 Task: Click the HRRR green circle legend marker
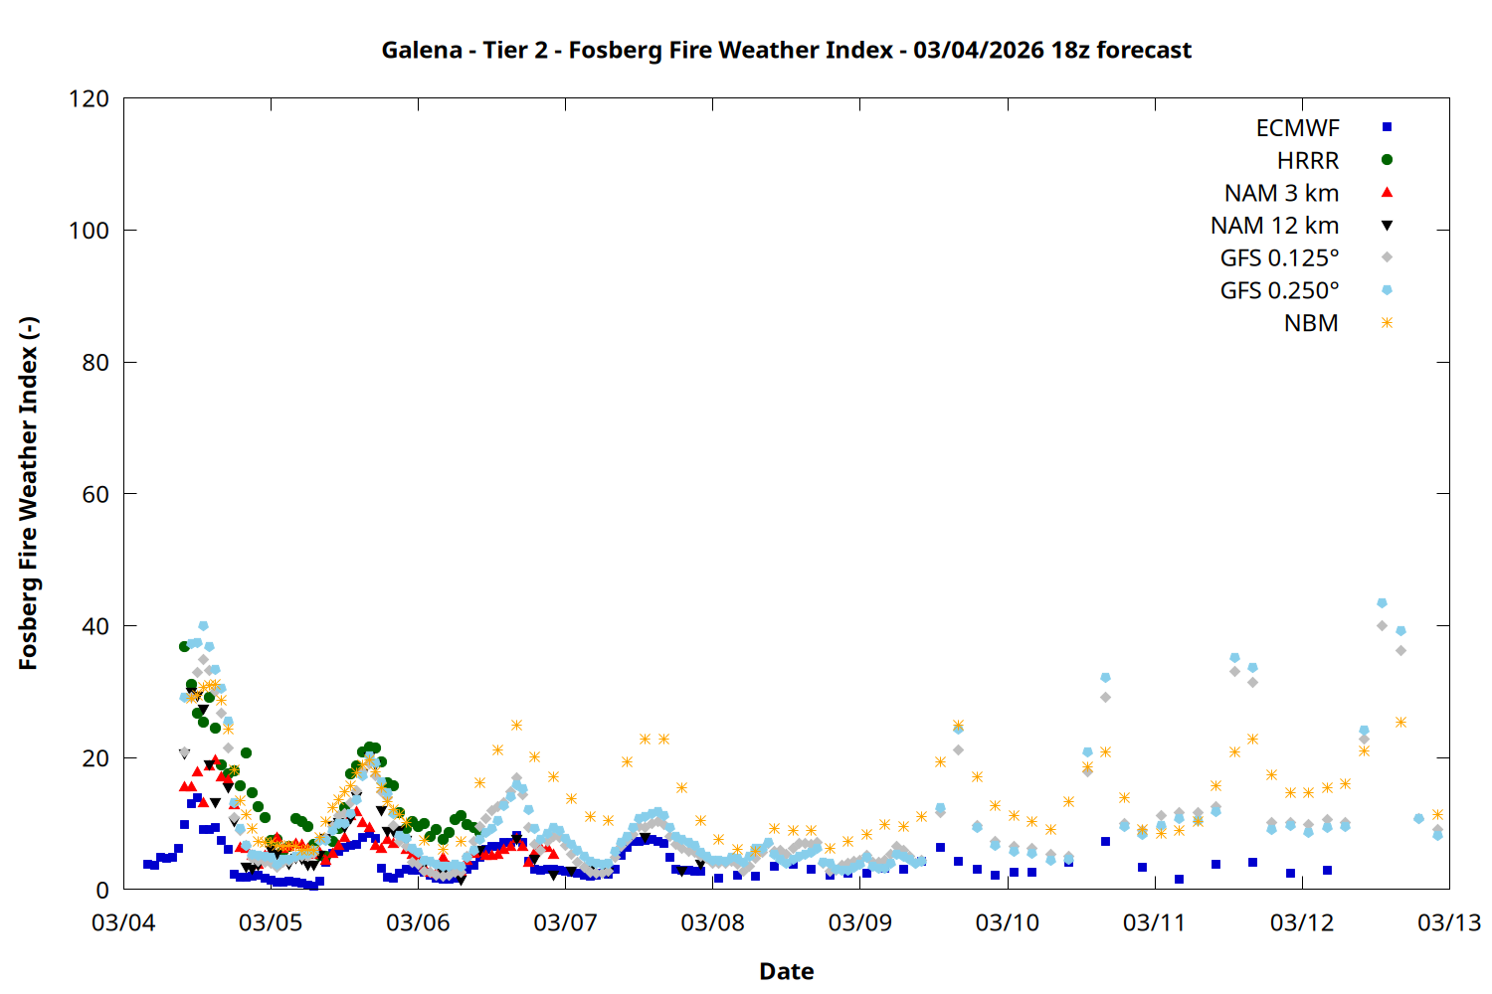[x=1387, y=160]
